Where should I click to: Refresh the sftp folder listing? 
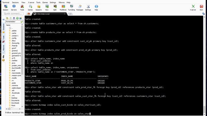pos(17,18)
